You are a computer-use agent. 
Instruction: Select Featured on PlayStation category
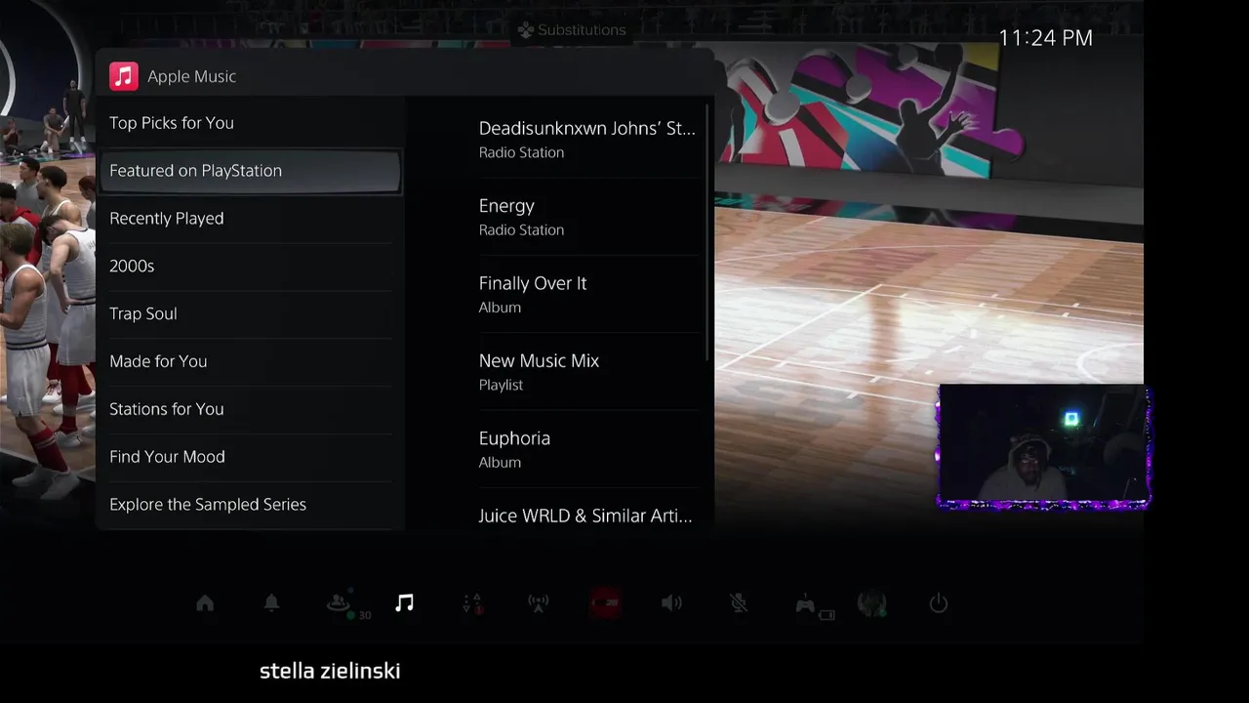250,171
